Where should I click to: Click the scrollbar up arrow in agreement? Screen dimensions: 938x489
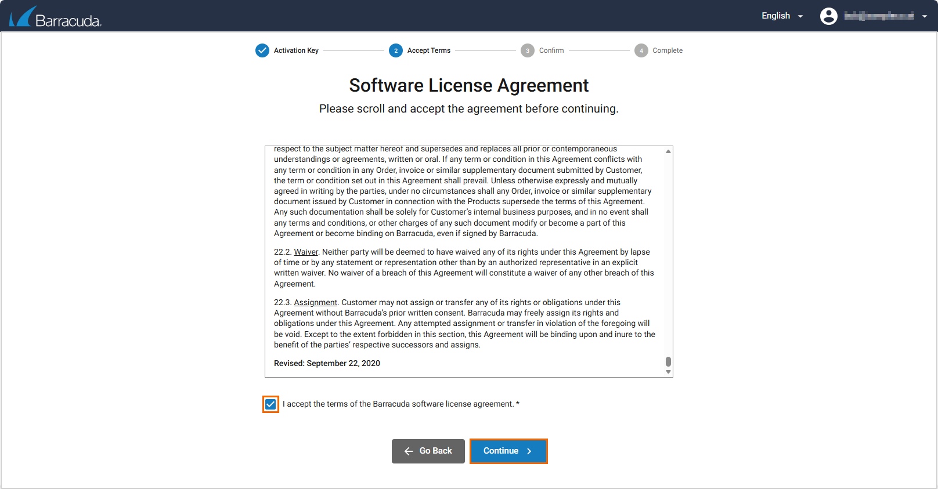669,151
